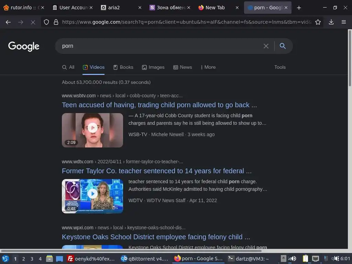Switch to workspace 1 in the taskbar
Image resolution: width=352 pixels, height=264 pixels.
pos(15,258)
